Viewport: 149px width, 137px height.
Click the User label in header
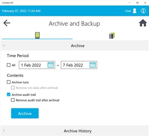128,11
